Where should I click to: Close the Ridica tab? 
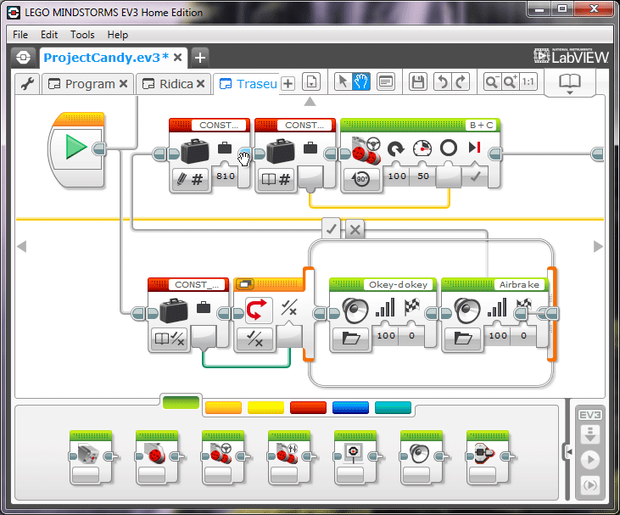[200, 84]
